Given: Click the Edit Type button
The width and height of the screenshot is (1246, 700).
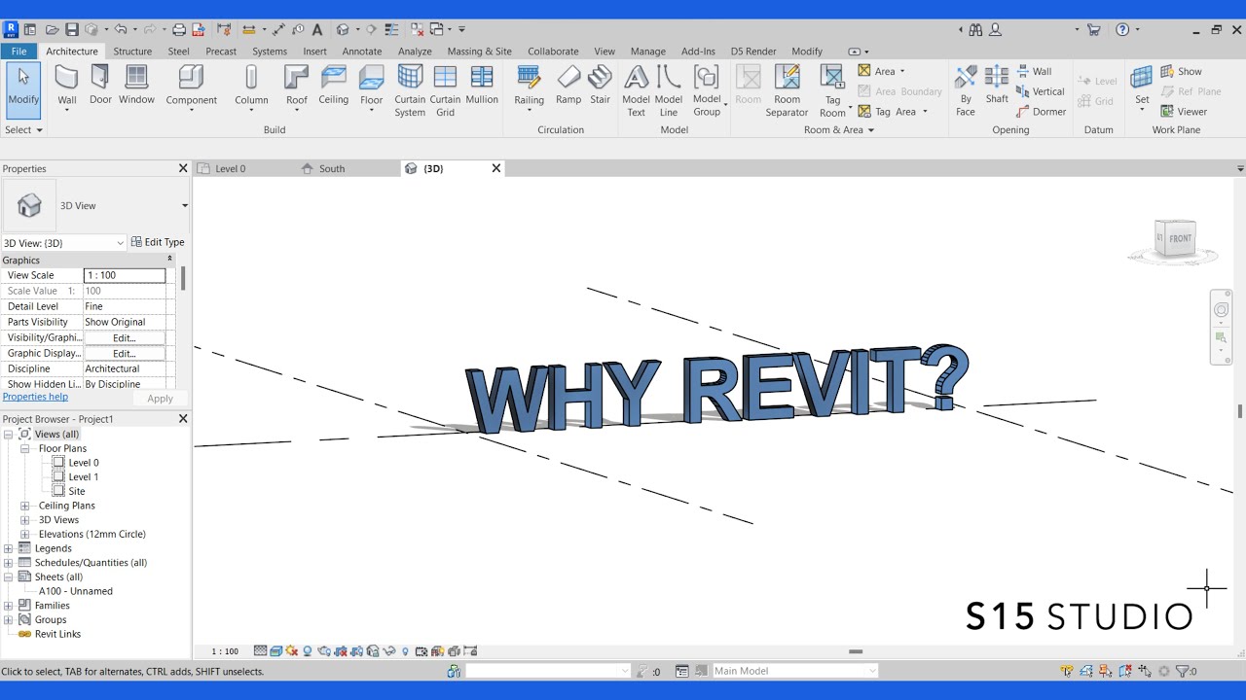Looking at the screenshot, I should [x=158, y=242].
